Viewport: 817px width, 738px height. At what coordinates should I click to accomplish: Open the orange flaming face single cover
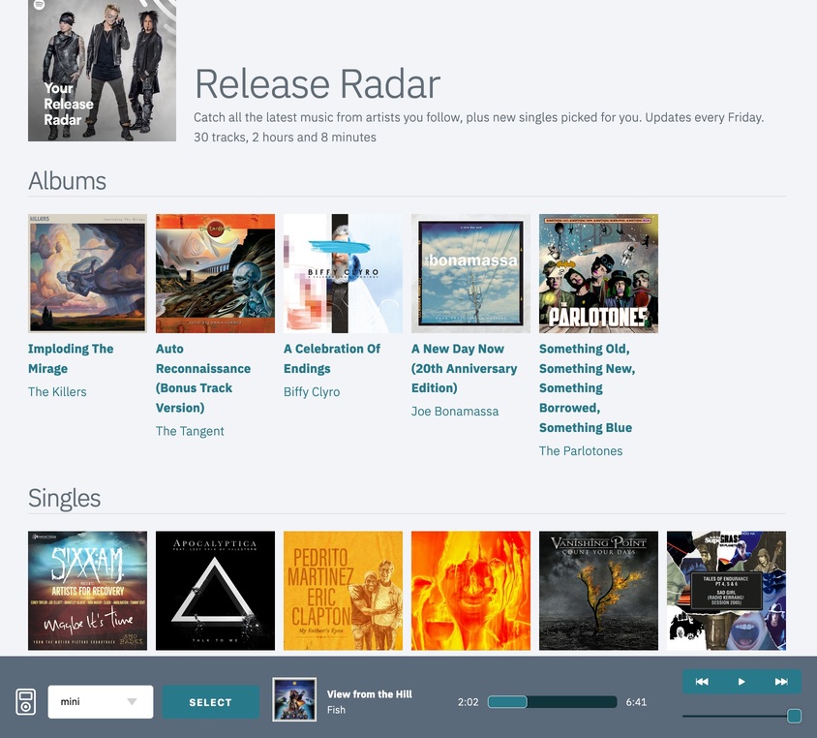470,591
